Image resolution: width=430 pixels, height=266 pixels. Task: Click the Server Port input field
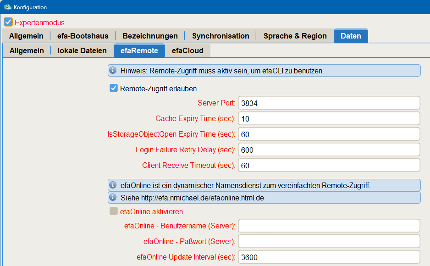(329, 103)
